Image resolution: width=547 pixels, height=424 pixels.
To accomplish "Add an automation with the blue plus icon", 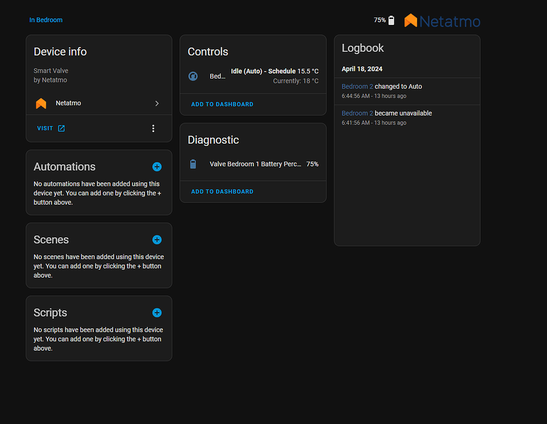I will click(157, 167).
